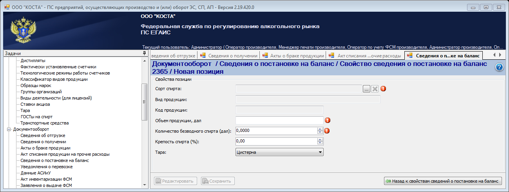Click the Крепость спирта (%) value field

click(276, 141)
